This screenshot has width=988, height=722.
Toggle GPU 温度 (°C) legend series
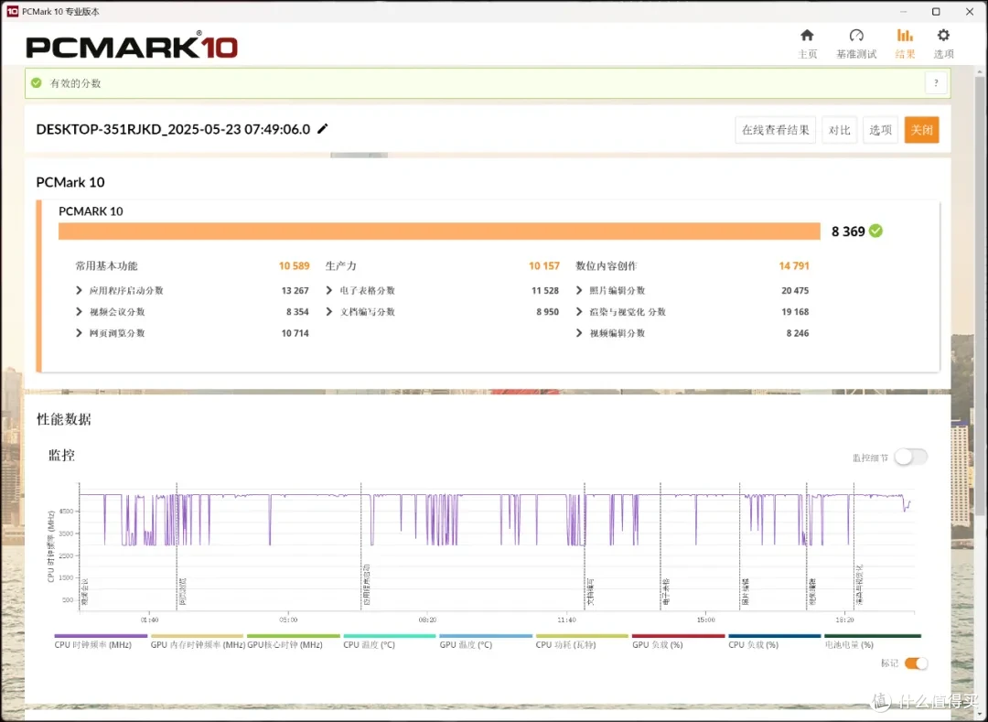click(486, 641)
